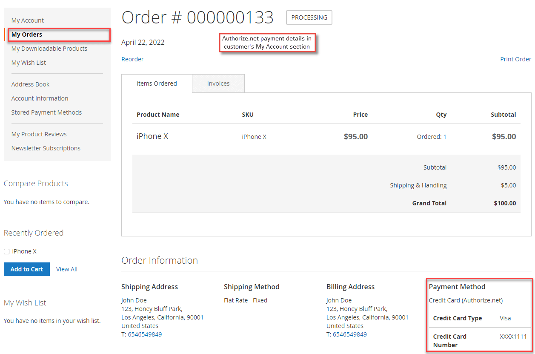
Task: Select the Items Ordered tab
Action: click(157, 83)
